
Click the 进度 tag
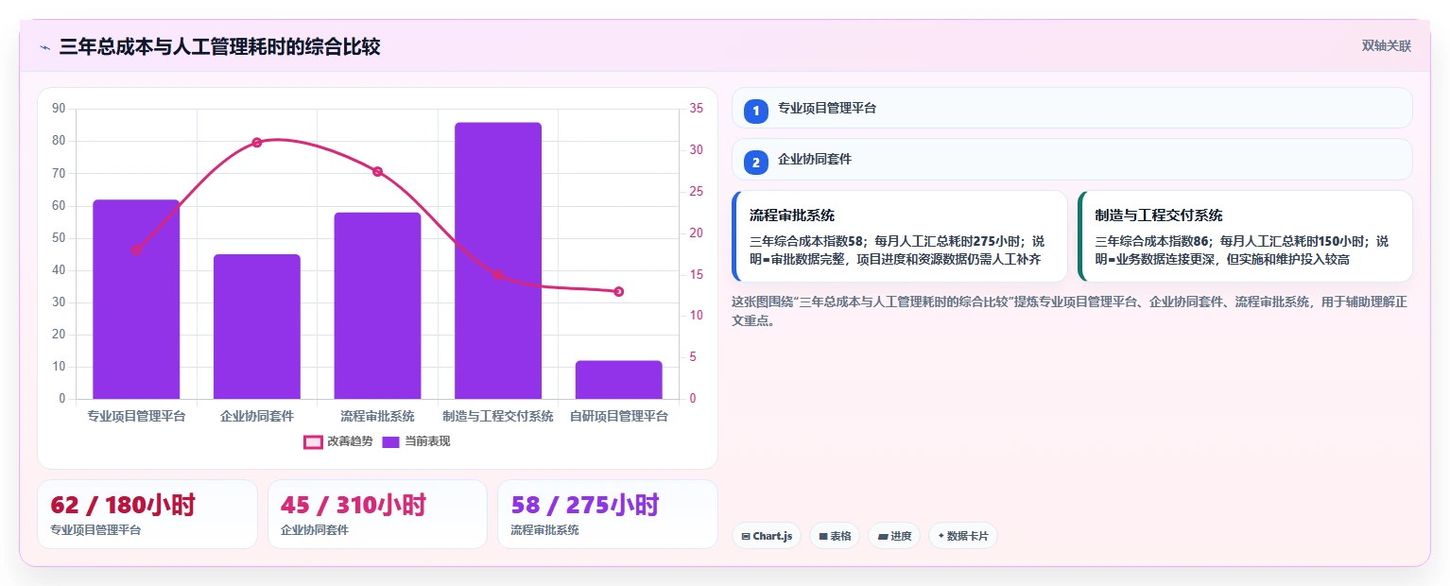tap(894, 536)
